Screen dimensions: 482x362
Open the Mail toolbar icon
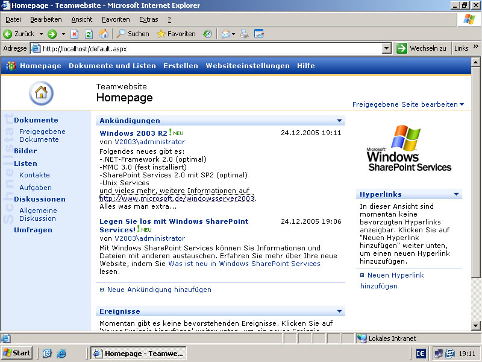point(227,34)
